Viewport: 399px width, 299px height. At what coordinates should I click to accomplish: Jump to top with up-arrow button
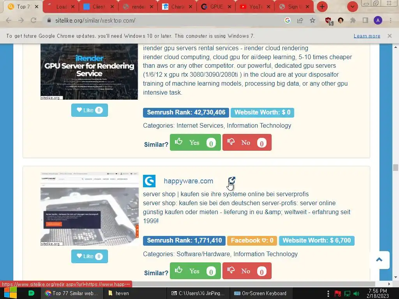[380, 260]
